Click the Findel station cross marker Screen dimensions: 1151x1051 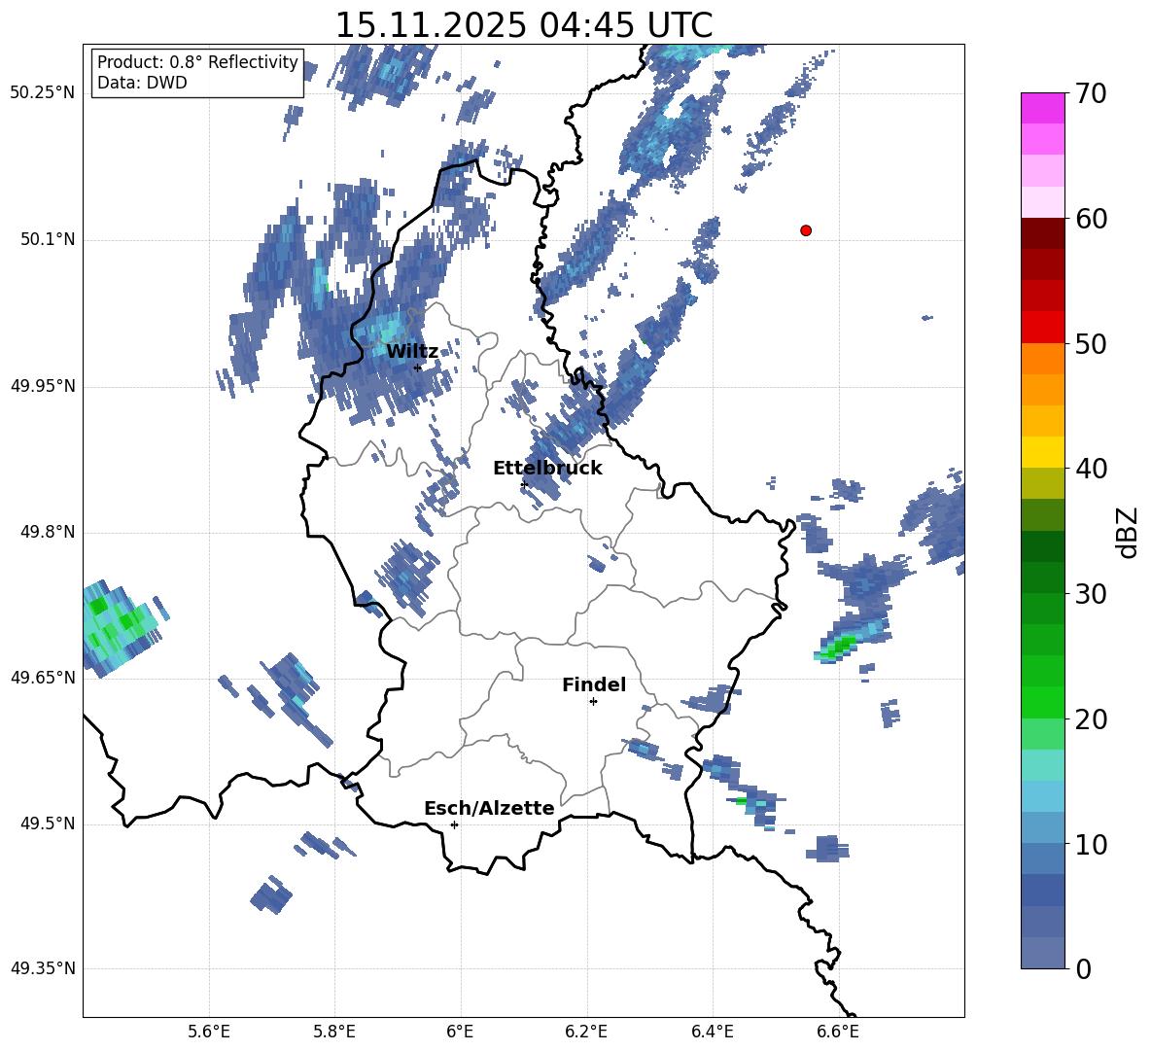(x=593, y=702)
